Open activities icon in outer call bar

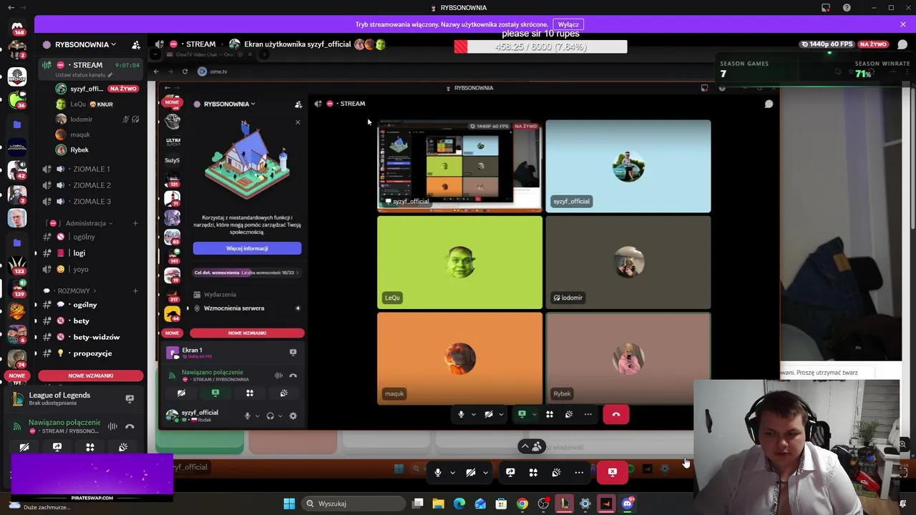(533, 472)
